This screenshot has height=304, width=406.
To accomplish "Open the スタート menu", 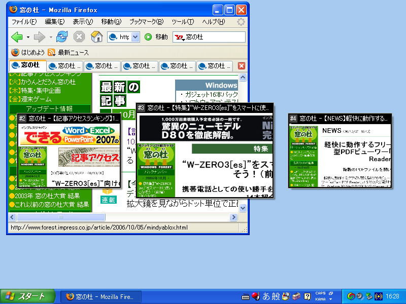I will pyautogui.click(x=28, y=296).
